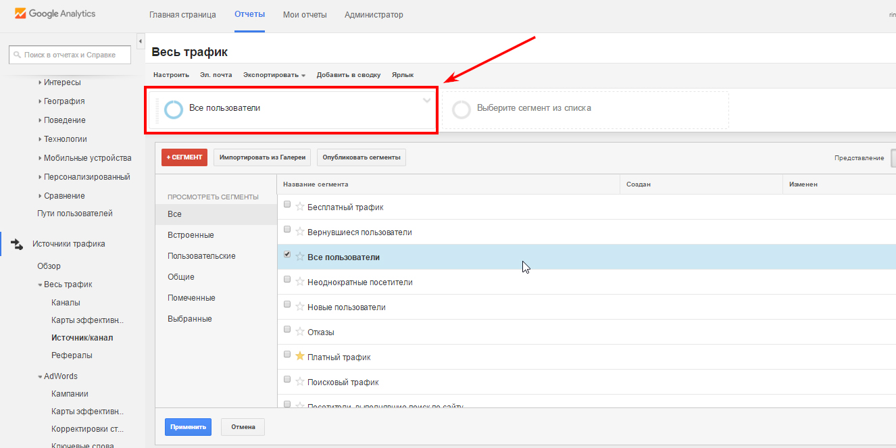Unstar the Платный трафик segment
Image resolution: width=896 pixels, height=448 pixels.
300,356
